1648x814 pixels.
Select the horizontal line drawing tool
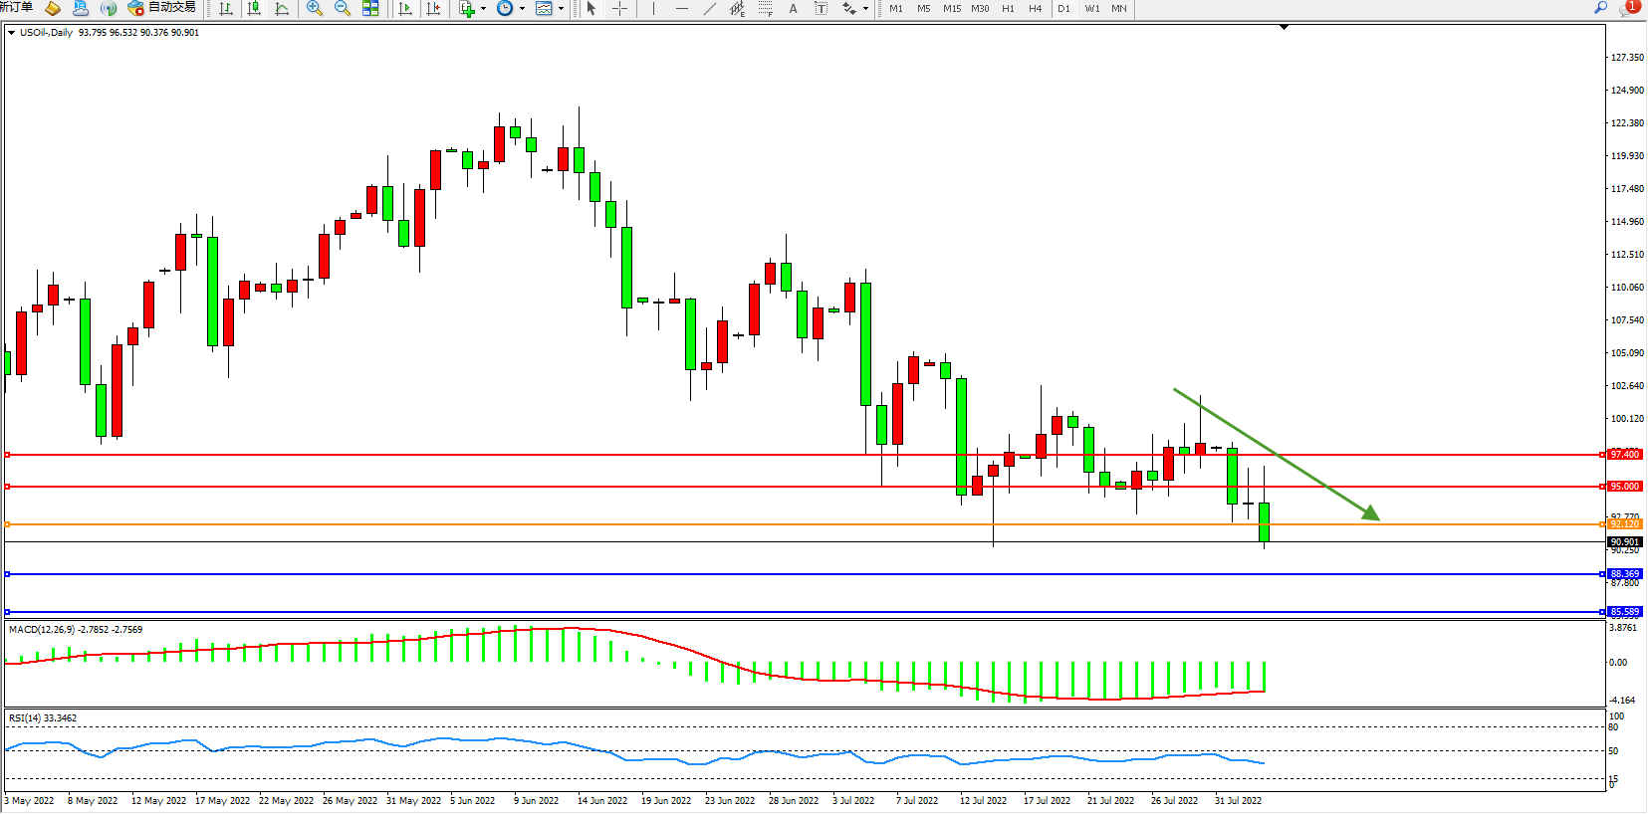(681, 9)
